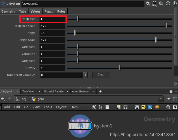Create a network box icon
178x140 pixels.
coord(137,107)
